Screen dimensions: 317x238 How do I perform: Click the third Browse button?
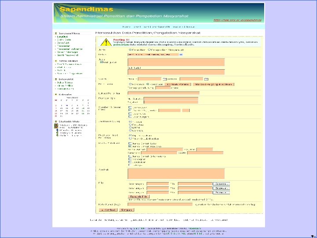[221, 193]
